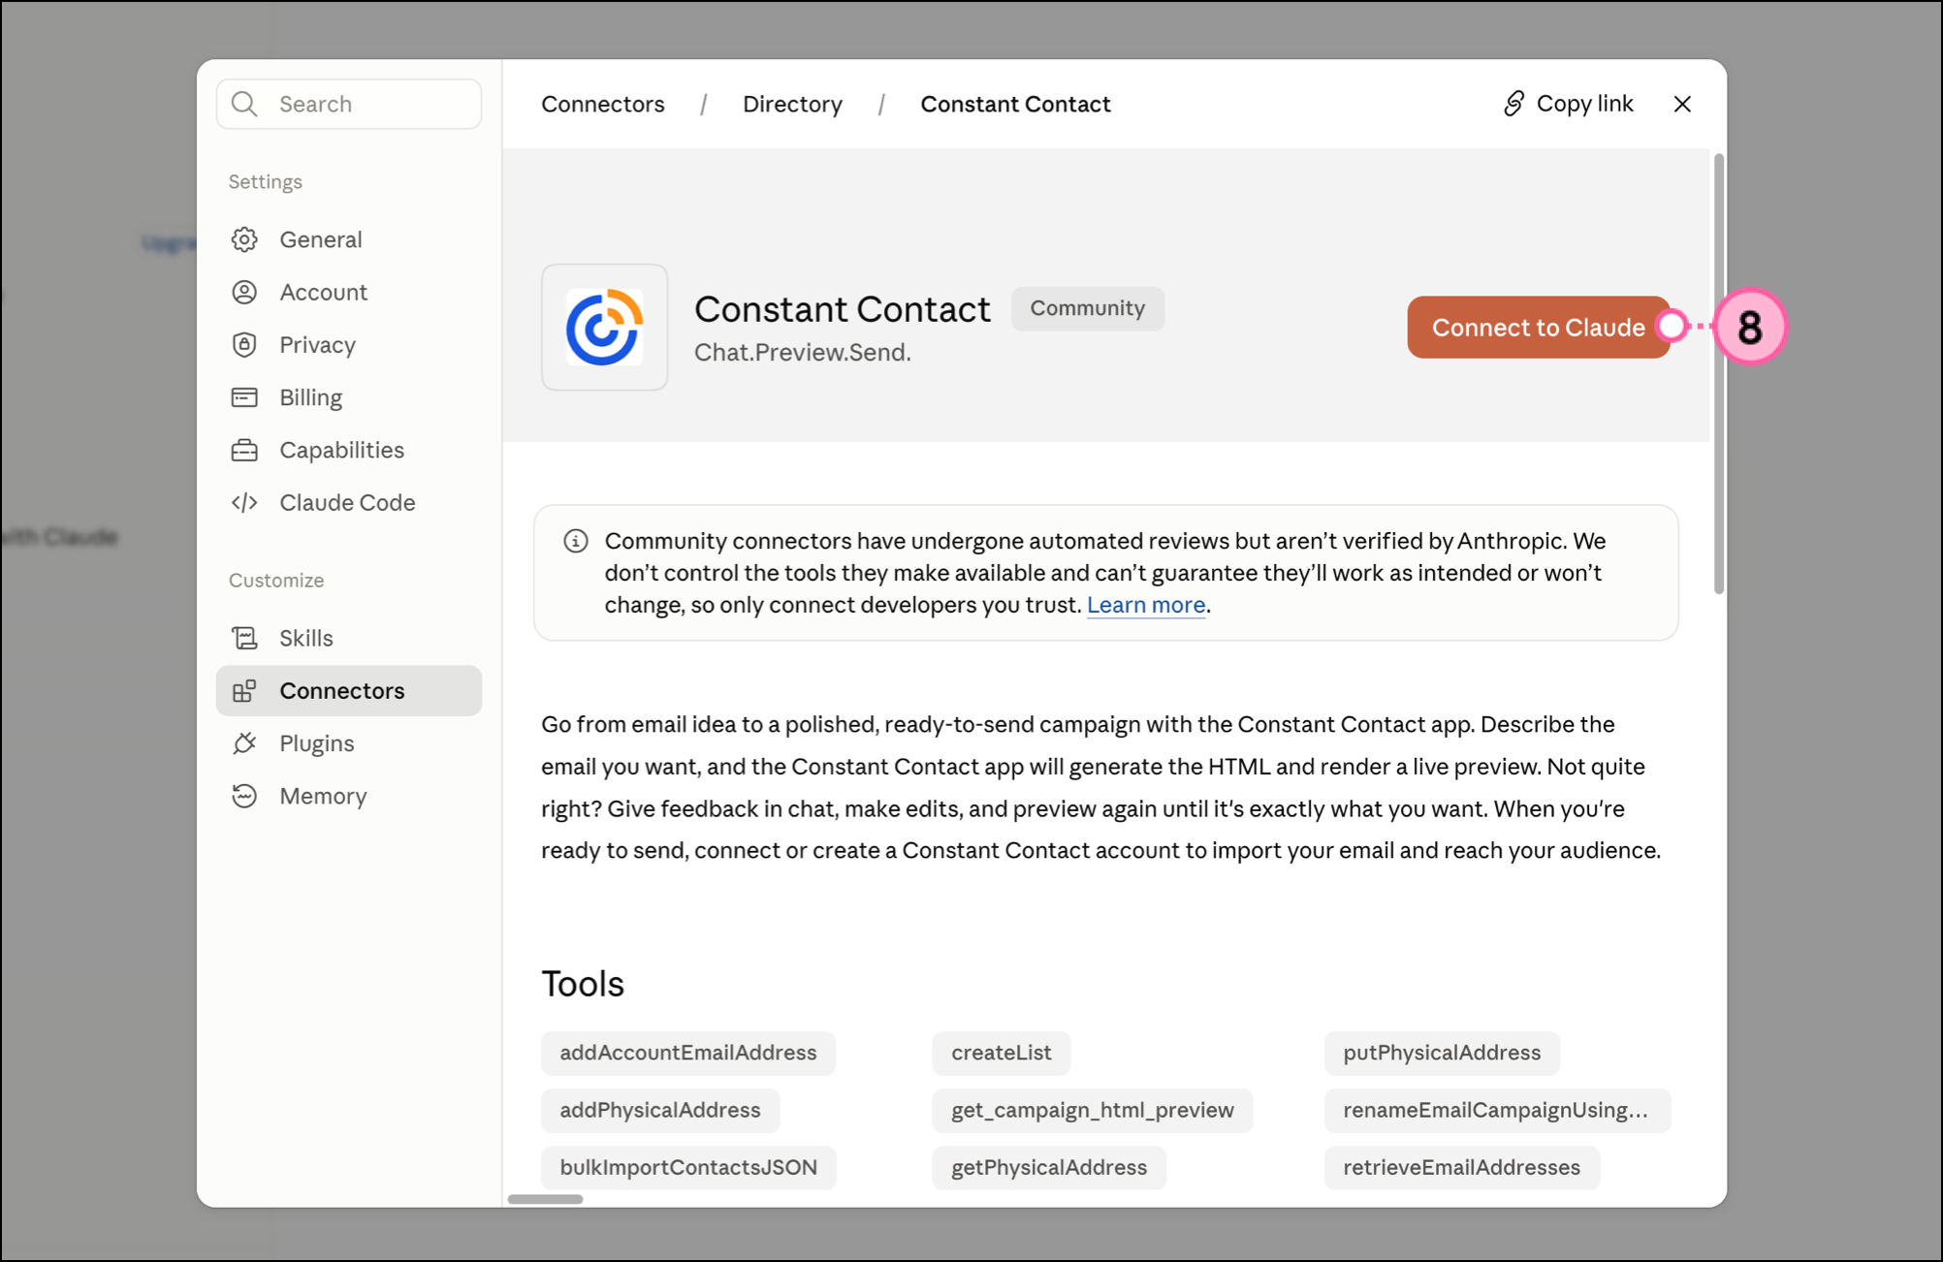The width and height of the screenshot is (1943, 1262).
Task: Click the Account person icon
Action: 244,292
